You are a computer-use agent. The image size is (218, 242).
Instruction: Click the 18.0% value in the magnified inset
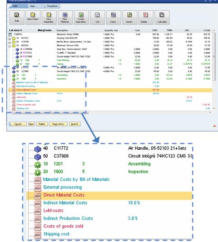[x=134, y=203]
